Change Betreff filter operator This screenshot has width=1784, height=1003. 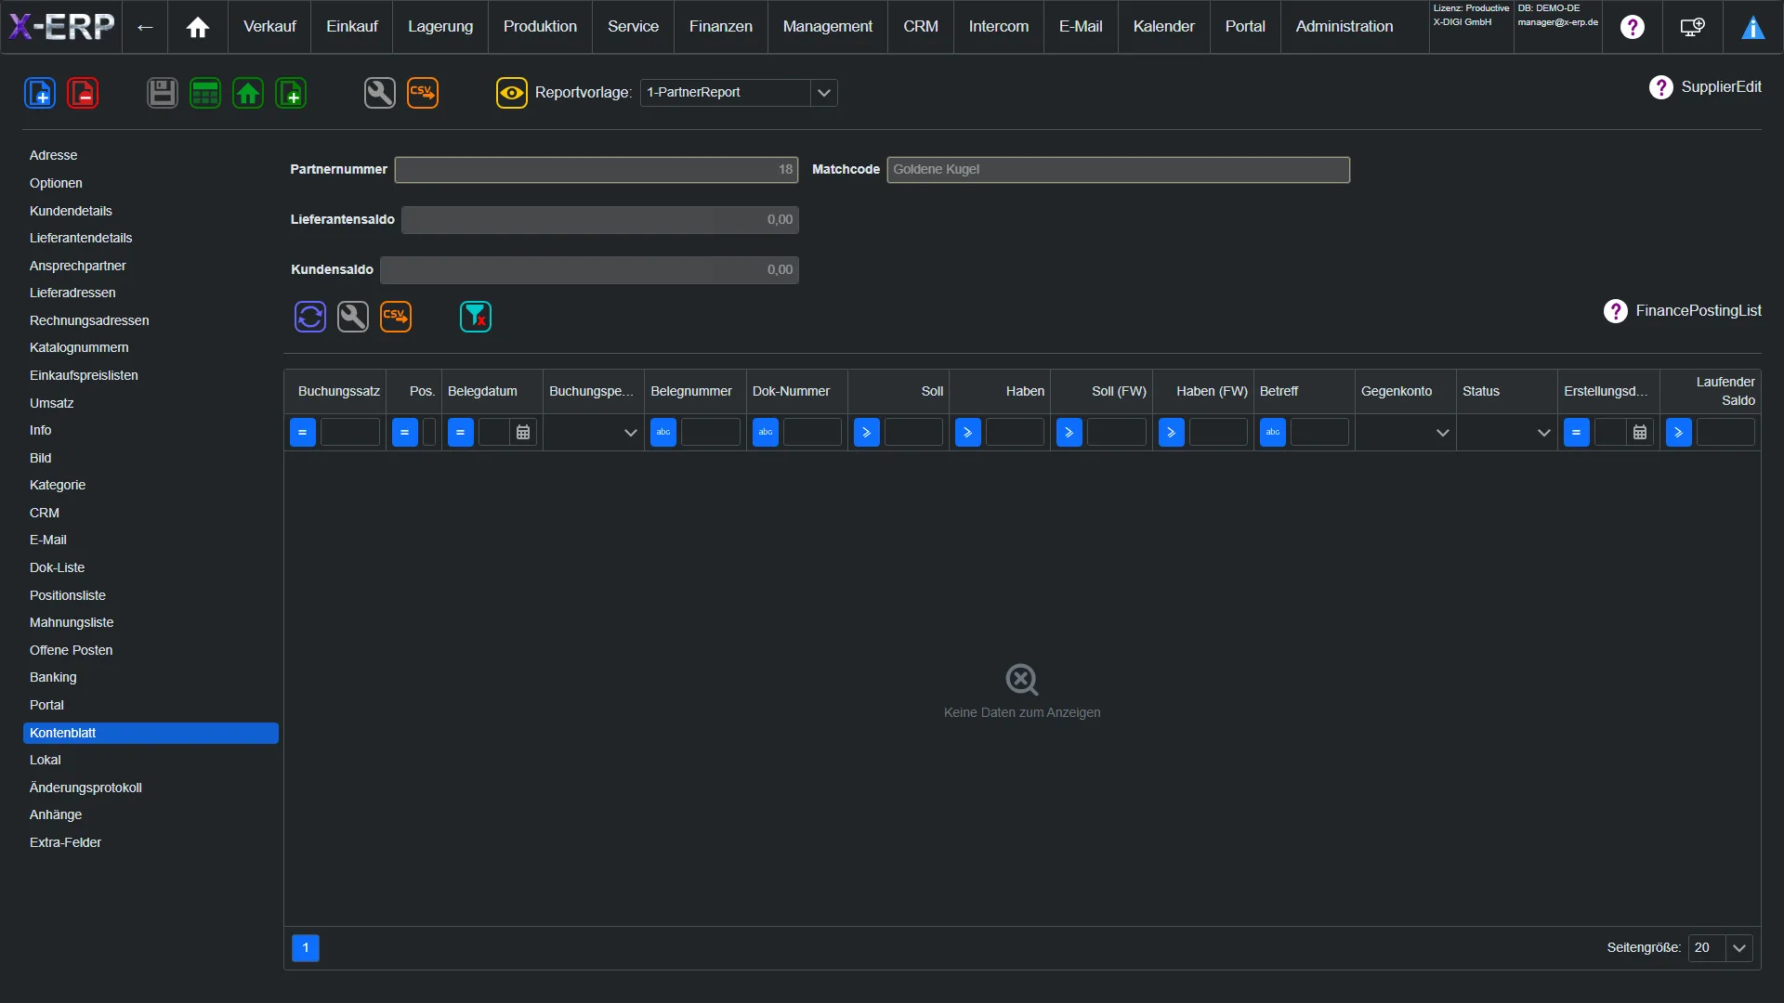[x=1273, y=433]
